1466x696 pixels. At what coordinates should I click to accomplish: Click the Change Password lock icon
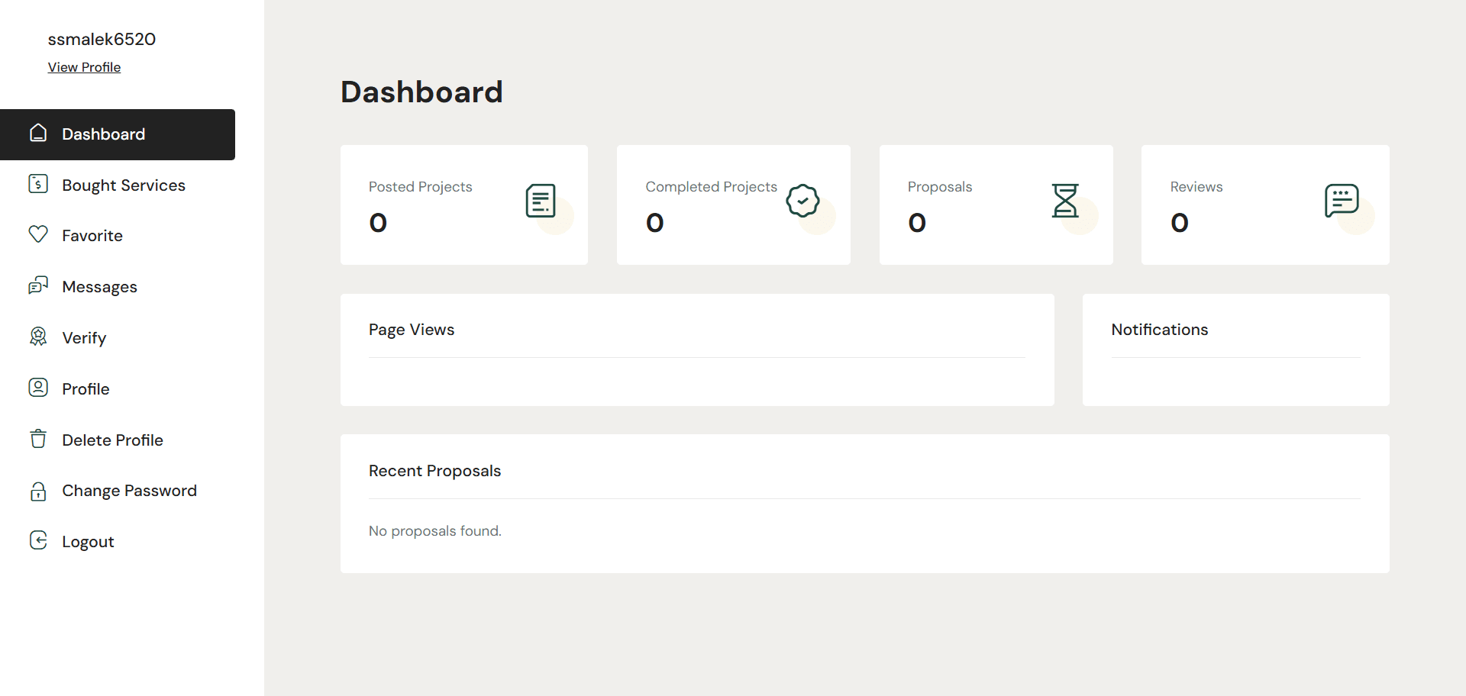[38, 491]
